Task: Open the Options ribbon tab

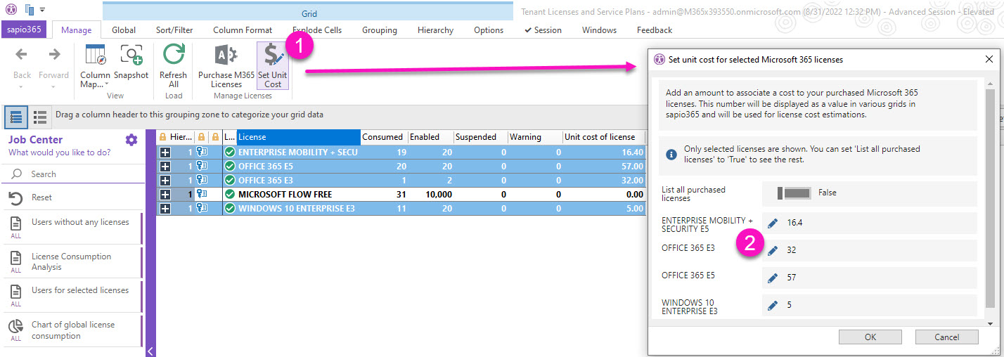Action: click(x=489, y=30)
